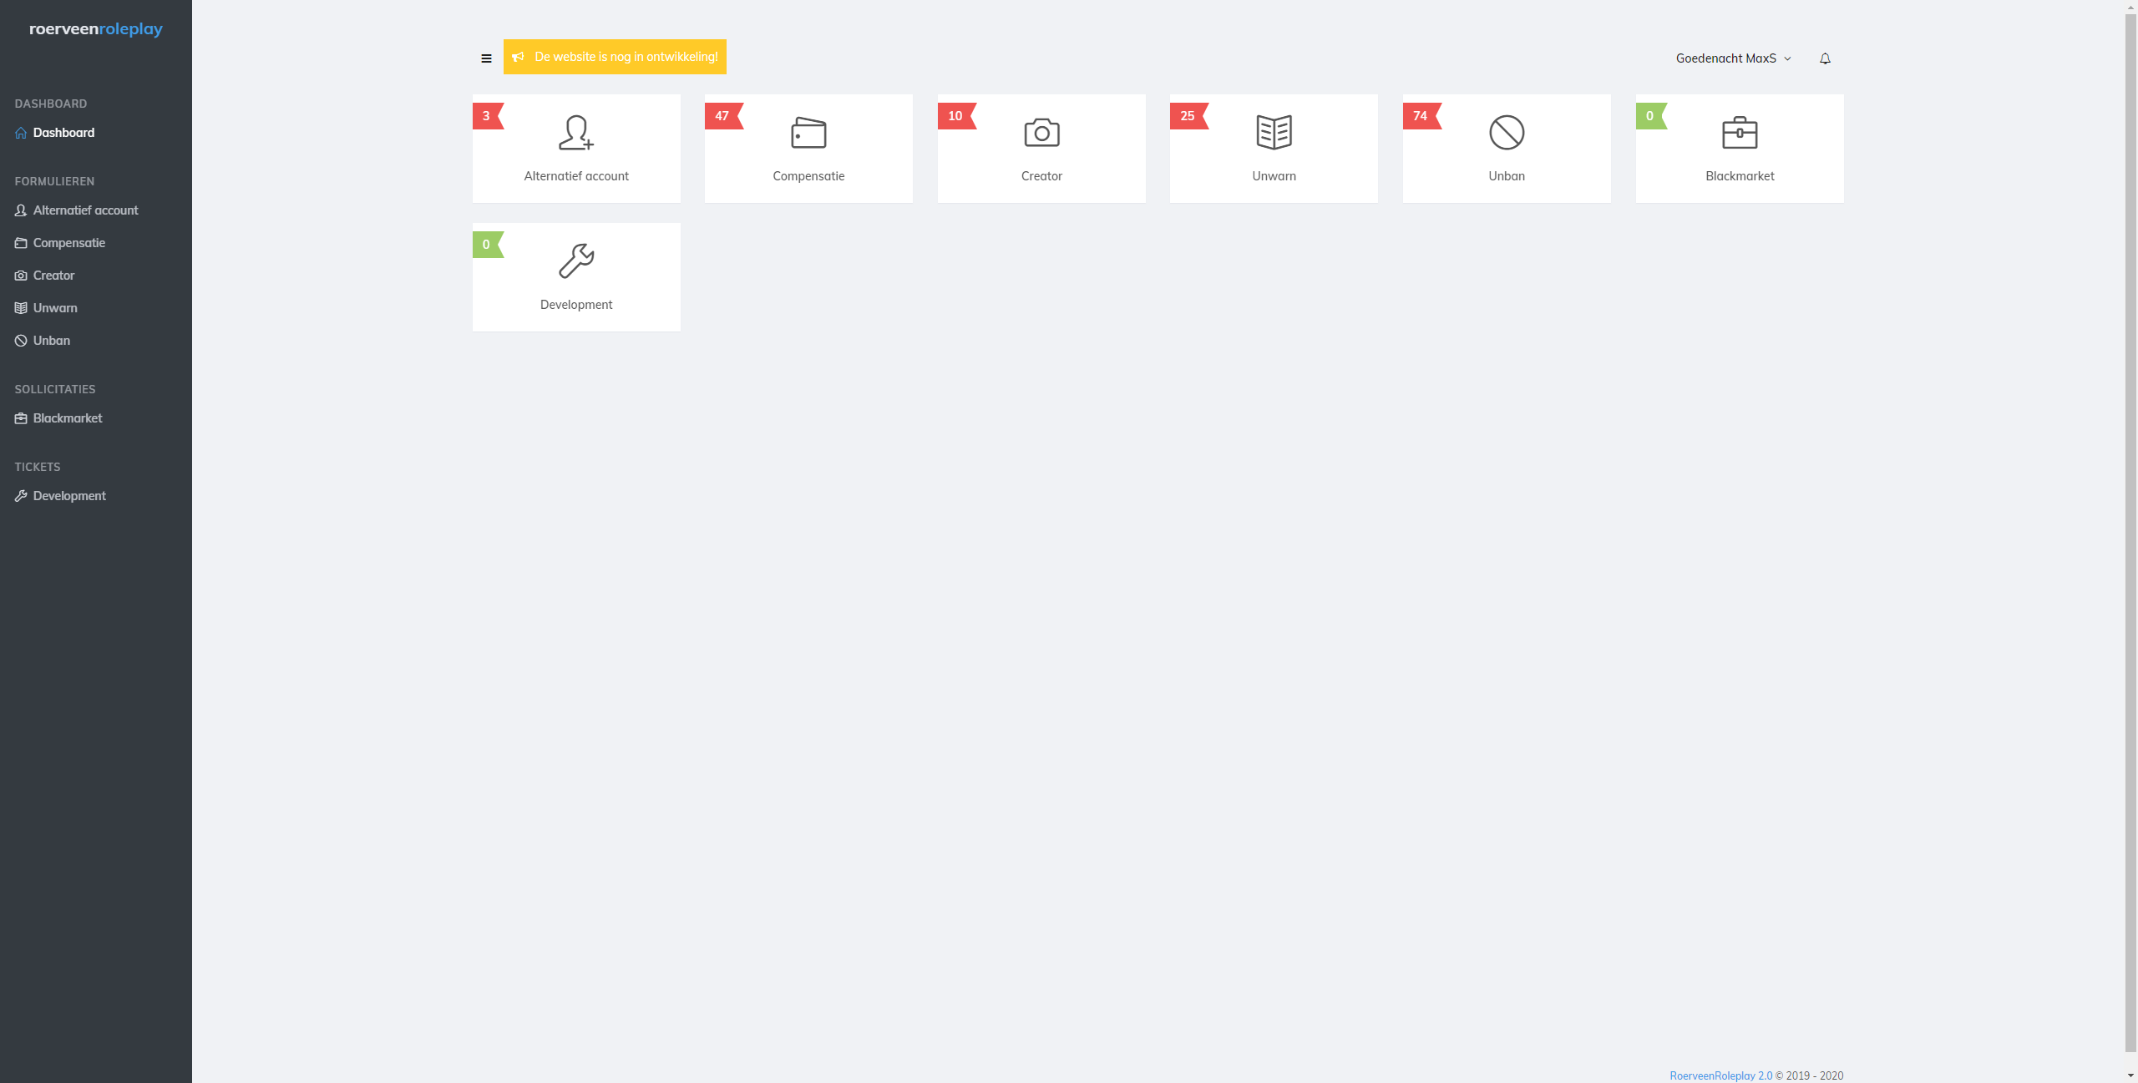Screen dimensions: 2138x1083
Task: Select Dashboard in the sidebar
Action: click(x=63, y=133)
